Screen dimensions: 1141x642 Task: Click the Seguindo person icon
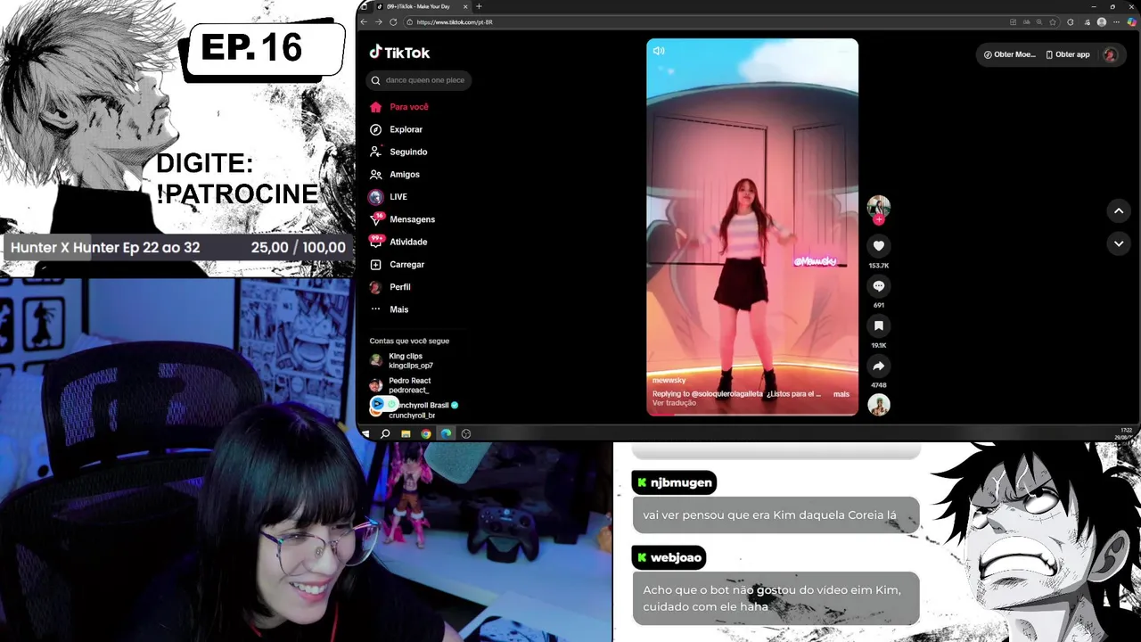coord(375,152)
